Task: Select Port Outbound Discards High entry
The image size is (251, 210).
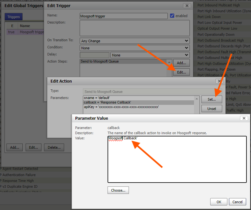Action: click(224, 46)
